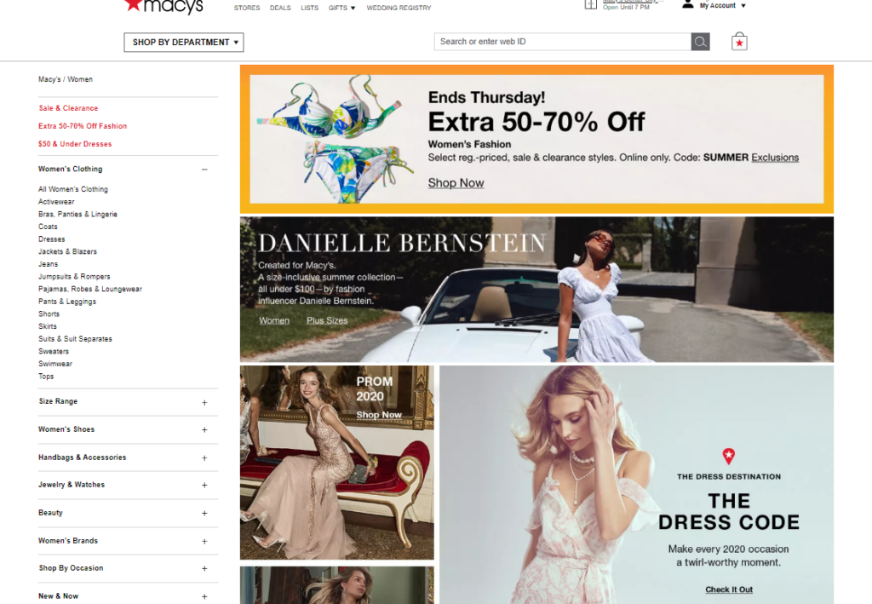Open Bras, Panties & Lingerie category
This screenshot has height=604, width=872.
click(x=77, y=214)
